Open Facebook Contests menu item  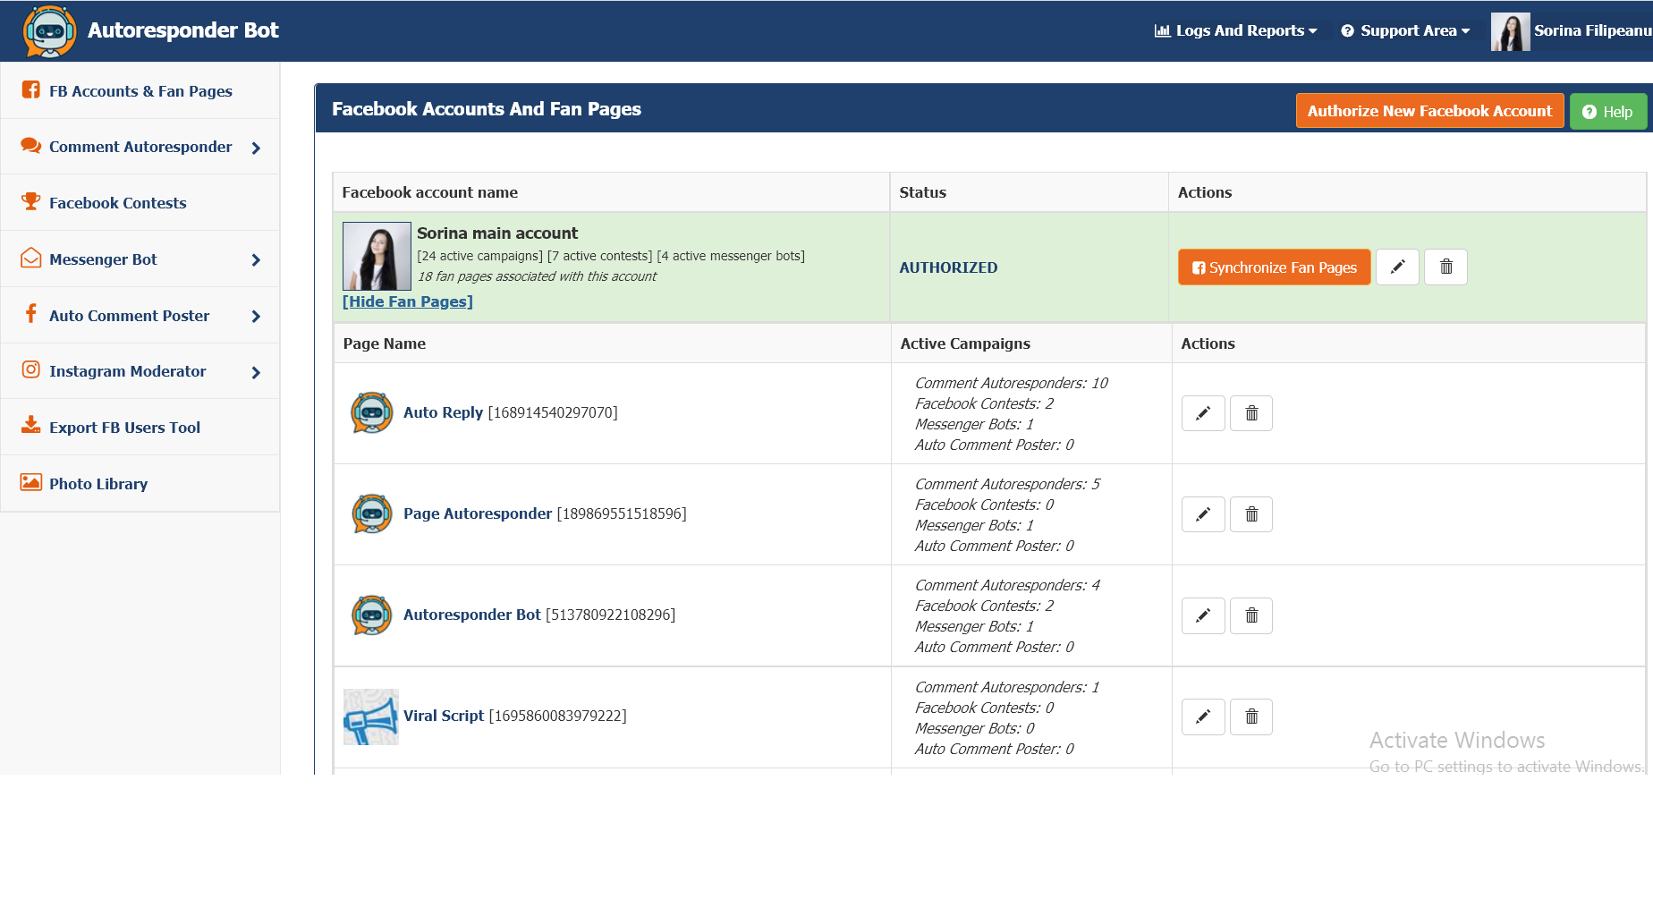coord(140,203)
